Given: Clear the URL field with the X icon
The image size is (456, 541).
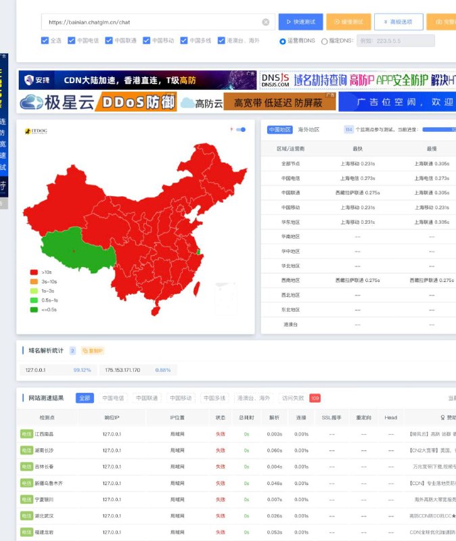Looking at the screenshot, I should tap(265, 22).
